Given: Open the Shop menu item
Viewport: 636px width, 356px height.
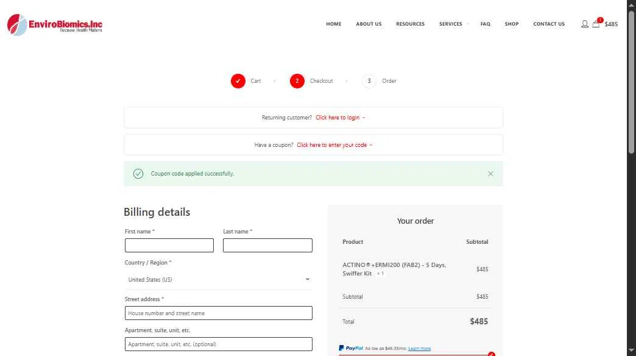Looking at the screenshot, I should click(512, 24).
